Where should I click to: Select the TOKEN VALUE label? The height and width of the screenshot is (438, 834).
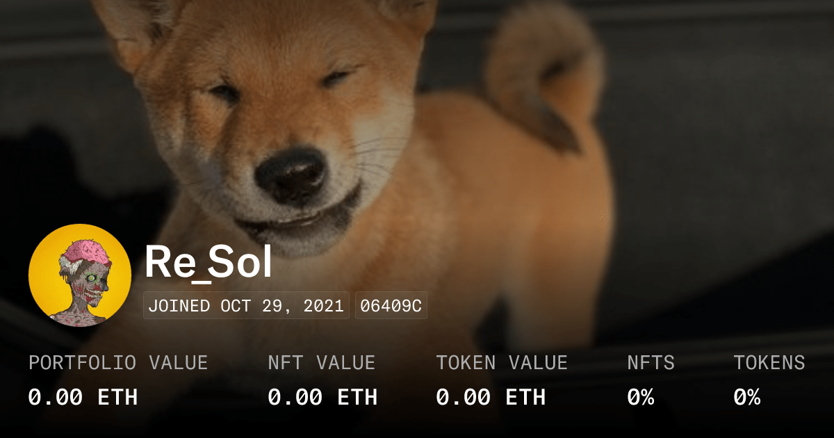tap(502, 363)
